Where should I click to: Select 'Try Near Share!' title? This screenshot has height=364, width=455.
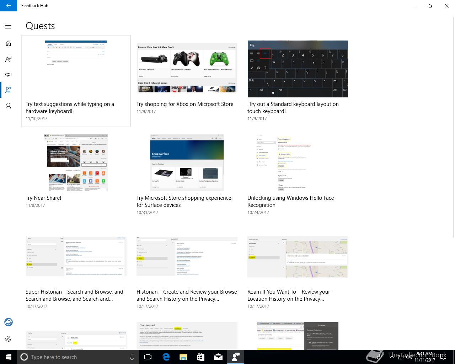[43, 198]
